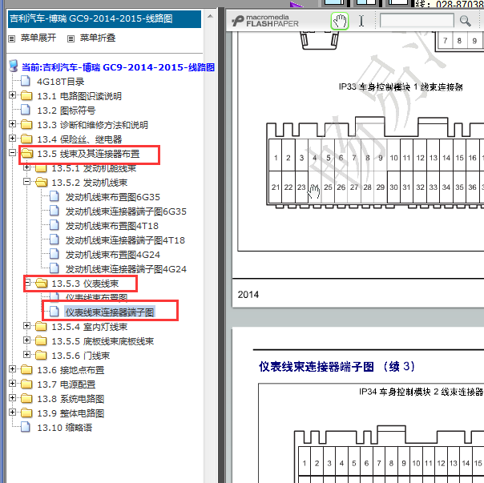Click the folder icon of 13.7 电源配置
This screenshot has width=484, height=483.
pos(26,384)
